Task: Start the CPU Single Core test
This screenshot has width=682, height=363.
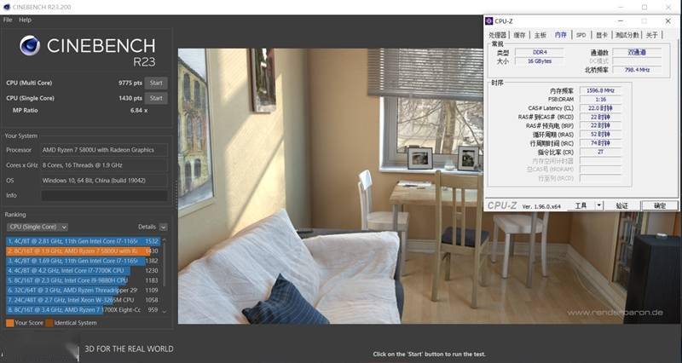Action: [x=156, y=98]
